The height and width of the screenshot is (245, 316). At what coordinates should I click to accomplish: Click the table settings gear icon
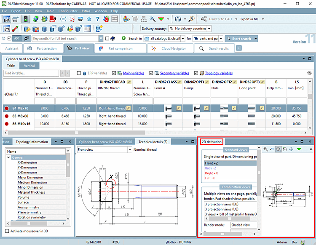tap(310, 73)
